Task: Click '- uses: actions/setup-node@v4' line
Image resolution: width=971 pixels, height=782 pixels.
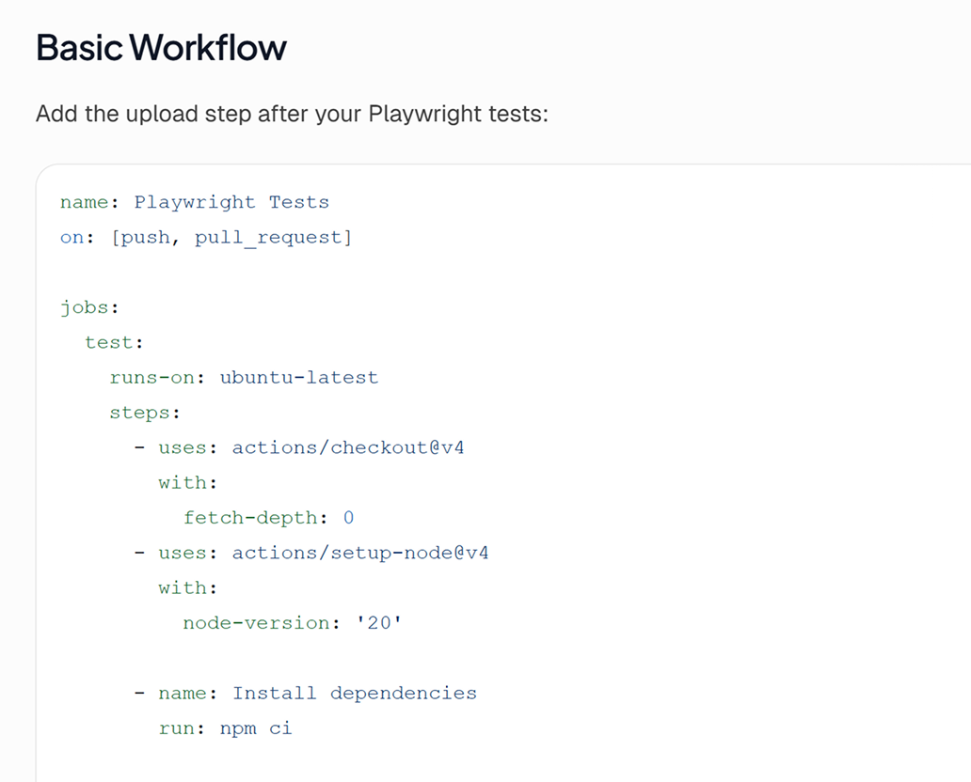Action: [x=311, y=553]
